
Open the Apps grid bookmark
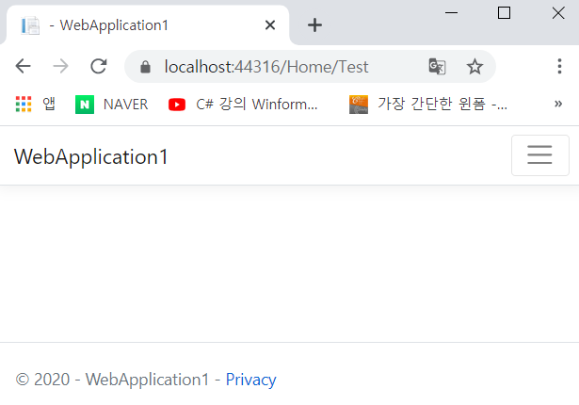(x=36, y=105)
